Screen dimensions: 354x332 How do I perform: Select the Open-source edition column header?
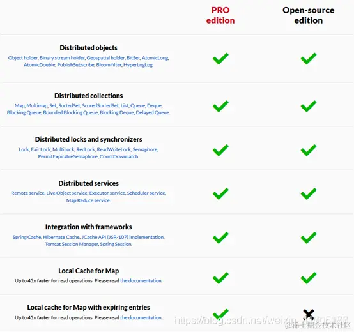[309, 15]
